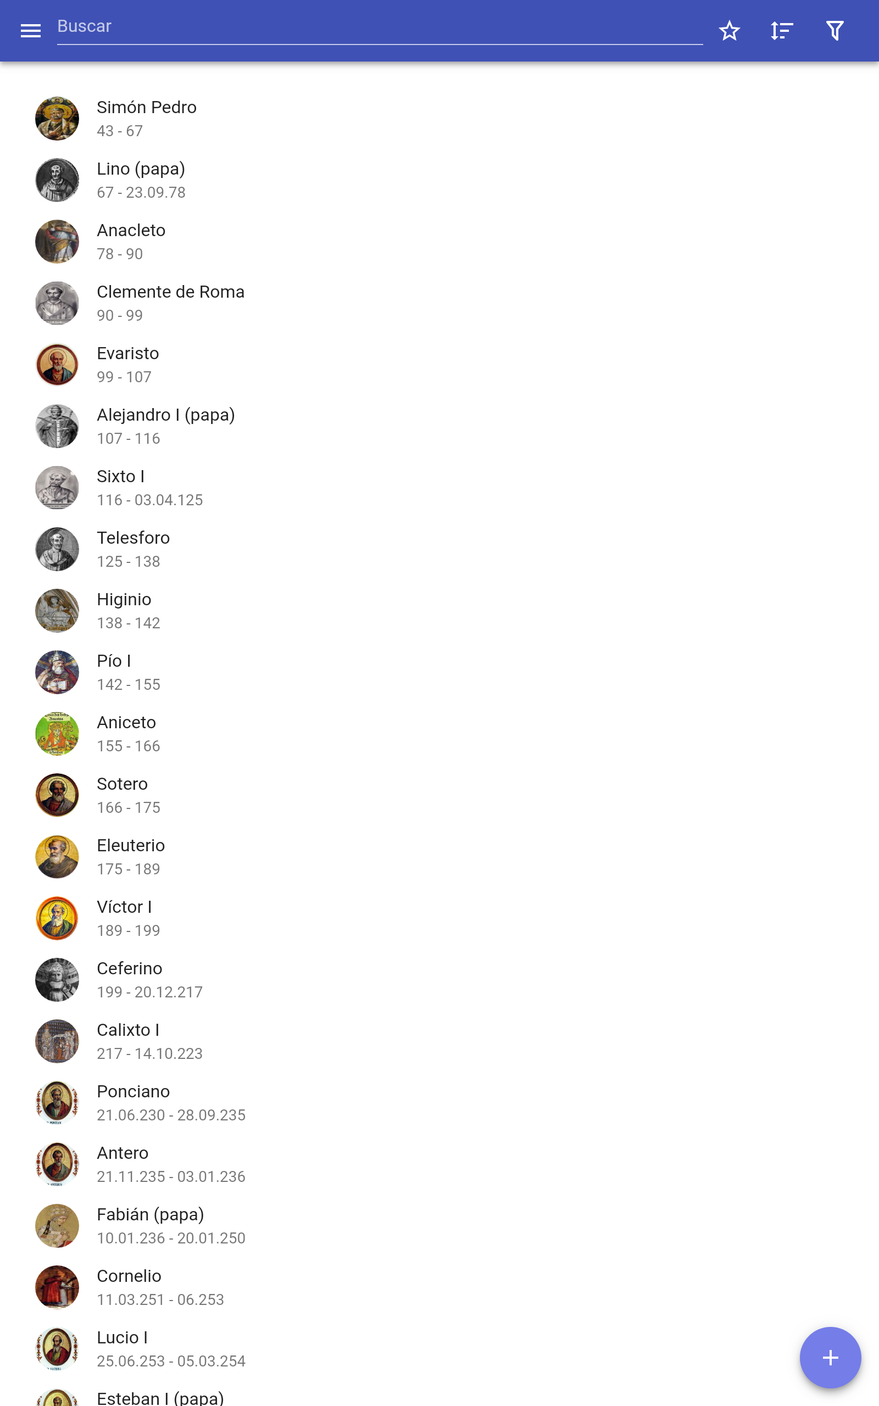Click Anacleto's avatar image
The width and height of the screenshot is (879, 1406).
coord(57,242)
